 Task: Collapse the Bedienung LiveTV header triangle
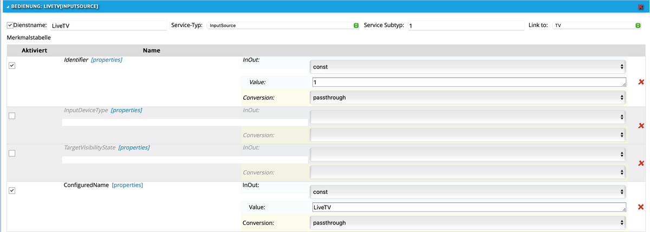[x=8, y=6]
